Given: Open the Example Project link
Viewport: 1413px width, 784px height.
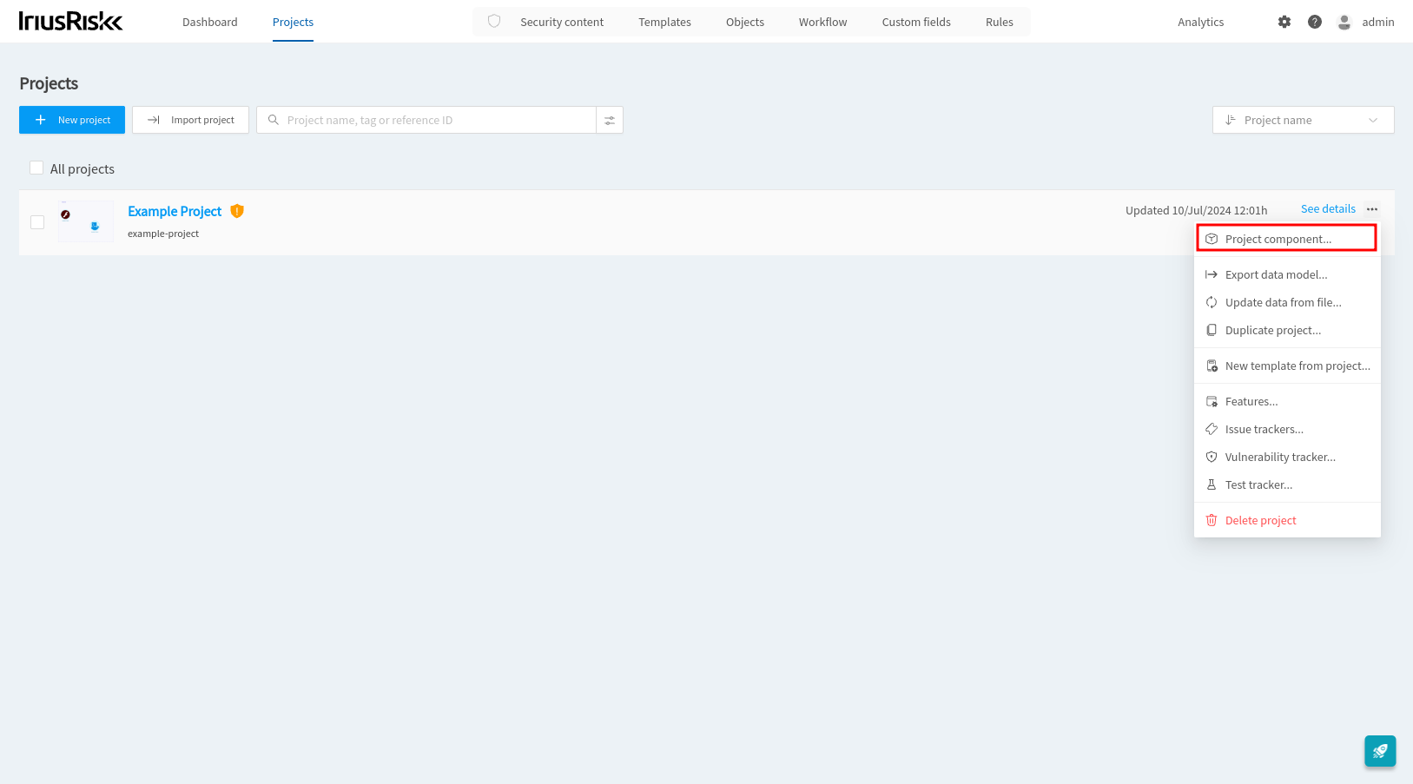Looking at the screenshot, I should click(x=175, y=211).
